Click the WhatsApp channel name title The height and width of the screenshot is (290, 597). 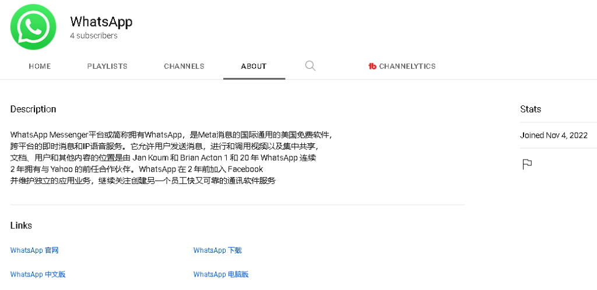coord(101,22)
